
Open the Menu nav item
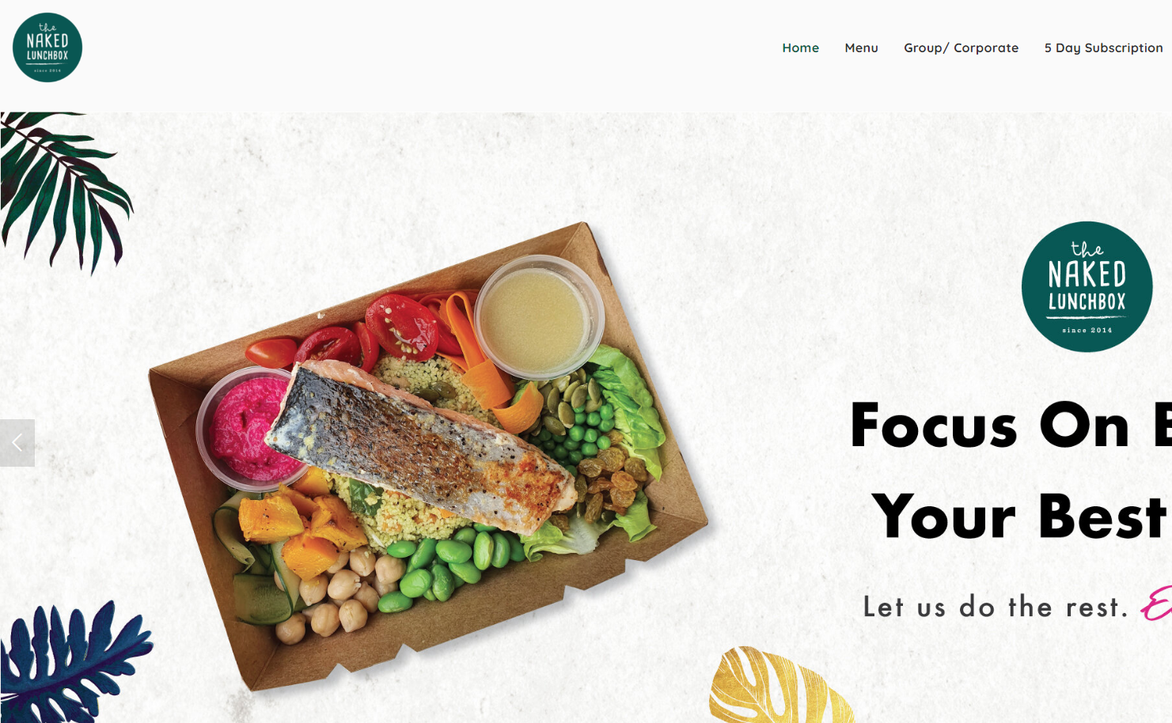coord(861,47)
